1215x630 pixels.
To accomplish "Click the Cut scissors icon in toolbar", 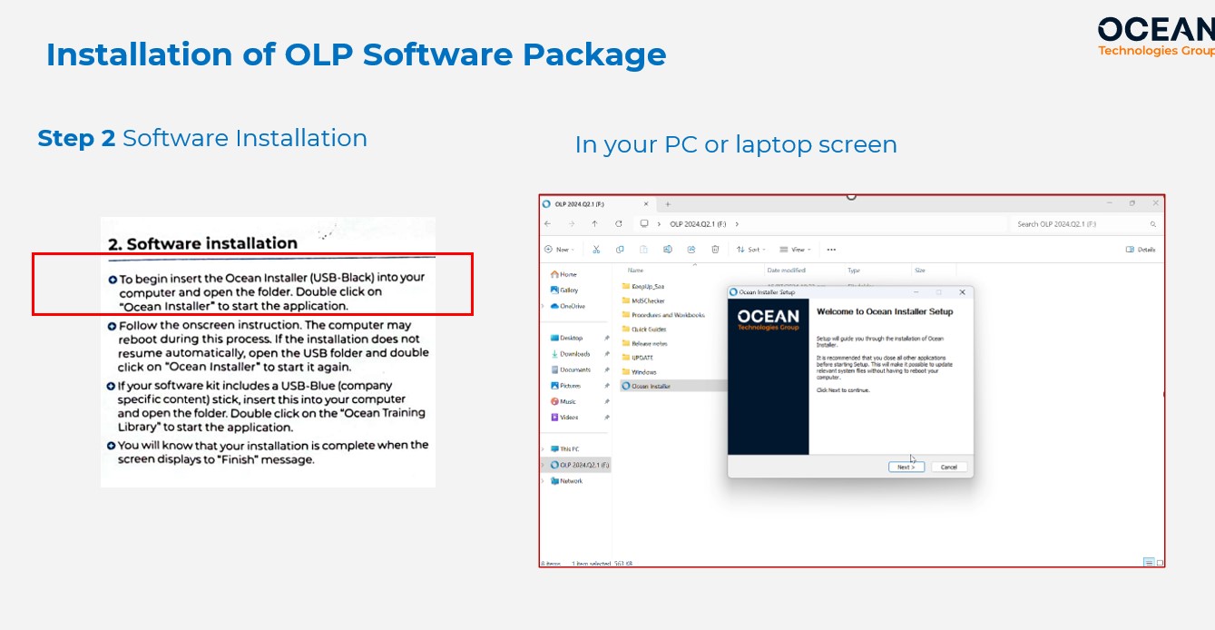I will pyautogui.click(x=596, y=250).
